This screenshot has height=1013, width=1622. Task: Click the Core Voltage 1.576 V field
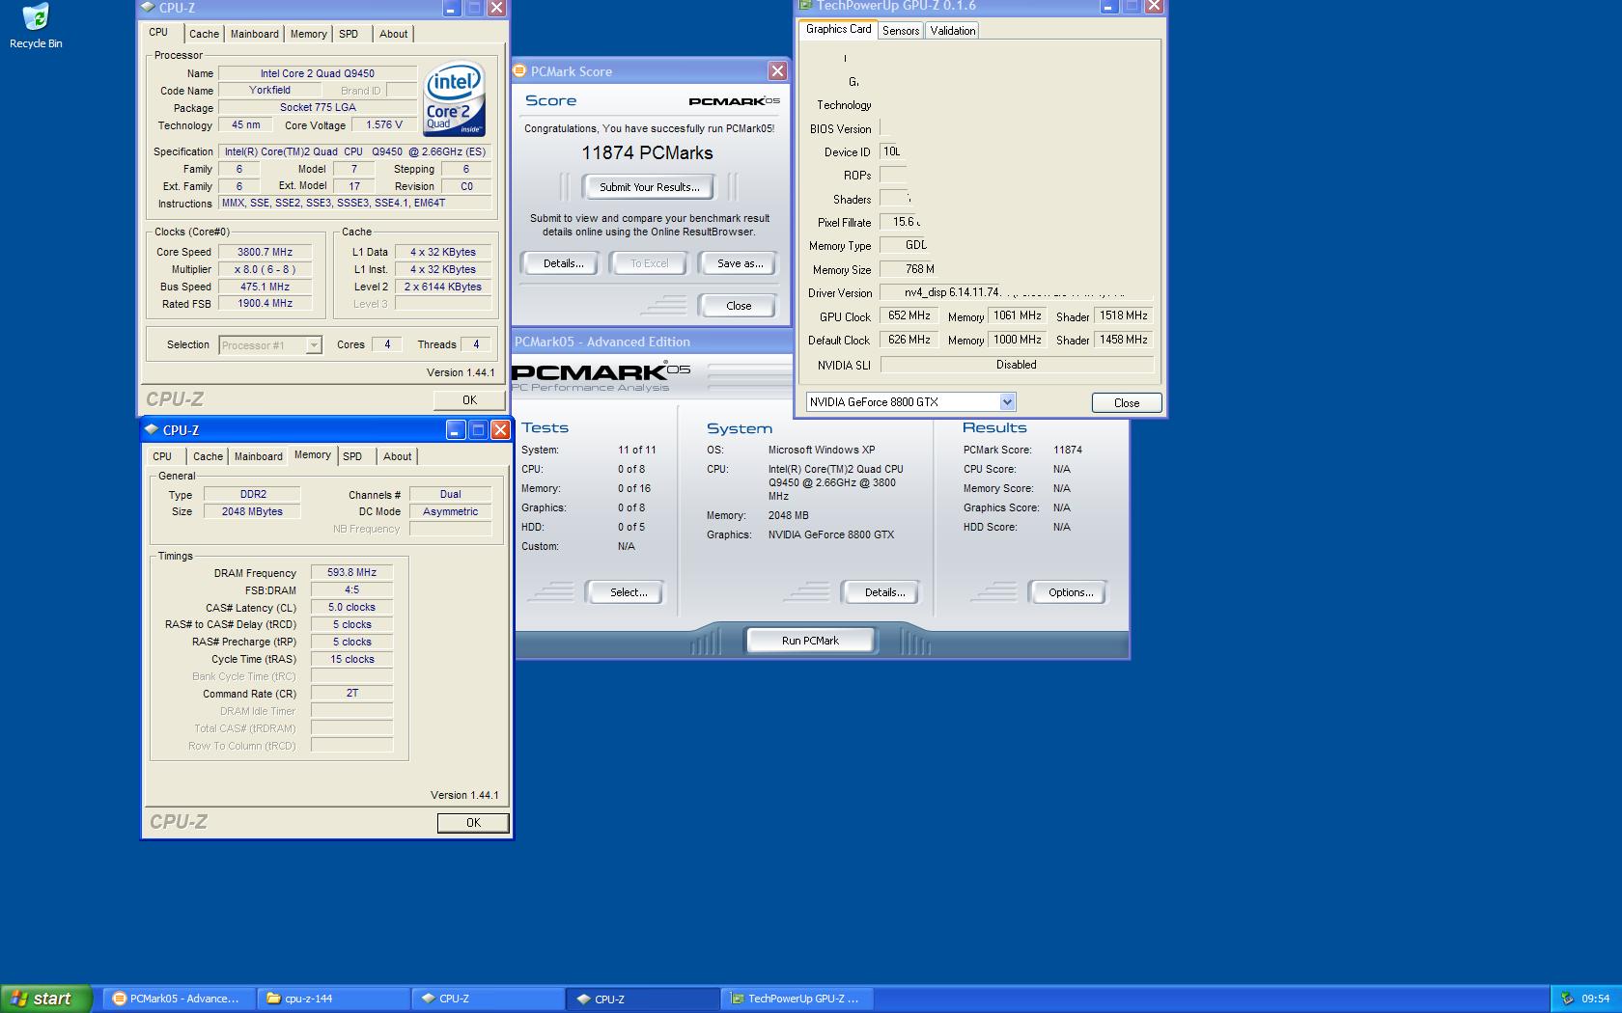click(x=384, y=124)
